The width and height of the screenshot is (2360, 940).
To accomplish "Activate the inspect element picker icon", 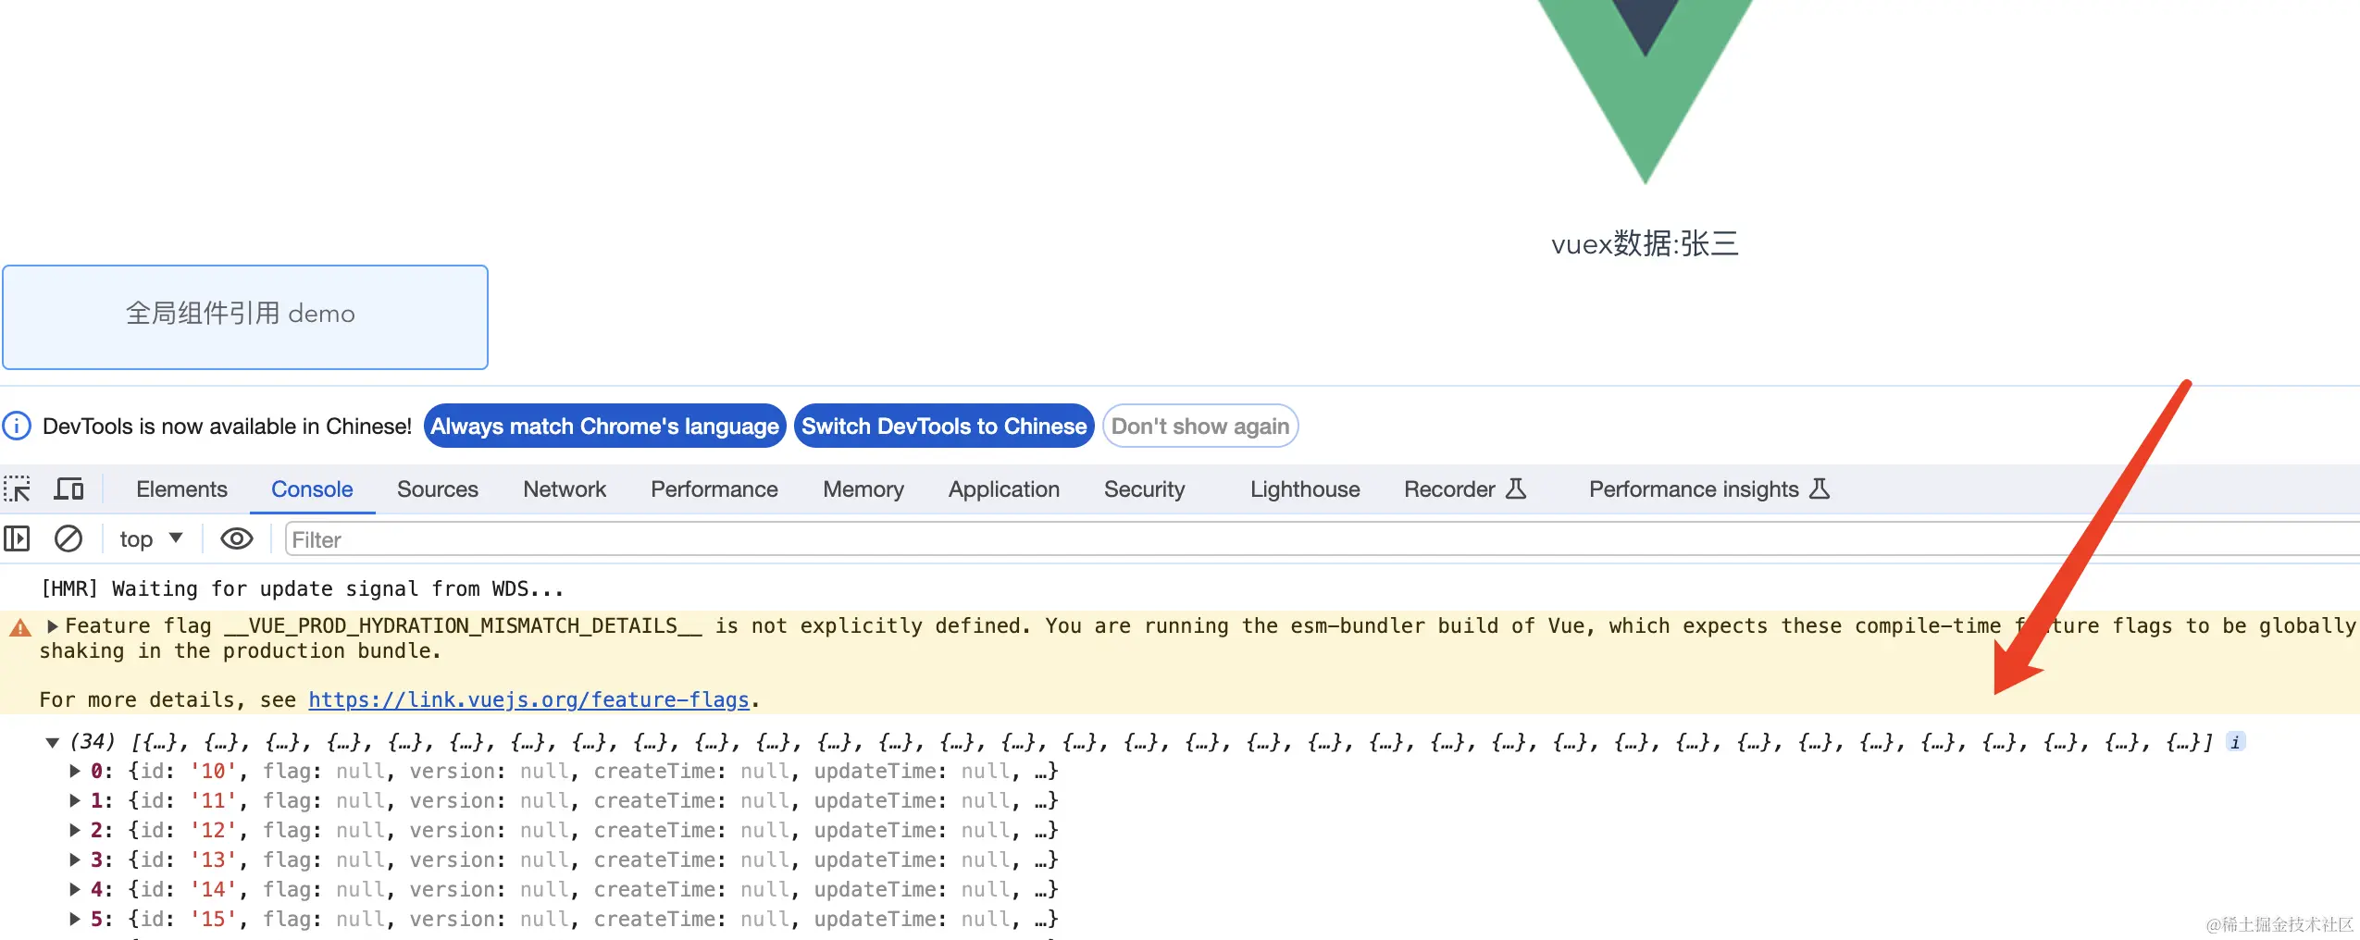I will [17, 489].
